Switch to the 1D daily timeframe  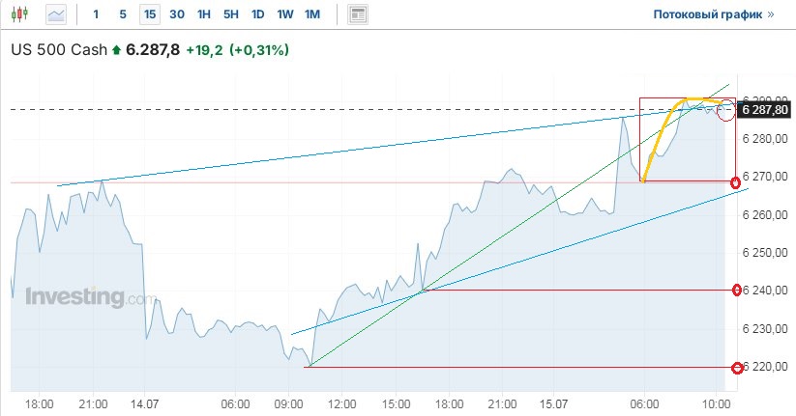257,14
